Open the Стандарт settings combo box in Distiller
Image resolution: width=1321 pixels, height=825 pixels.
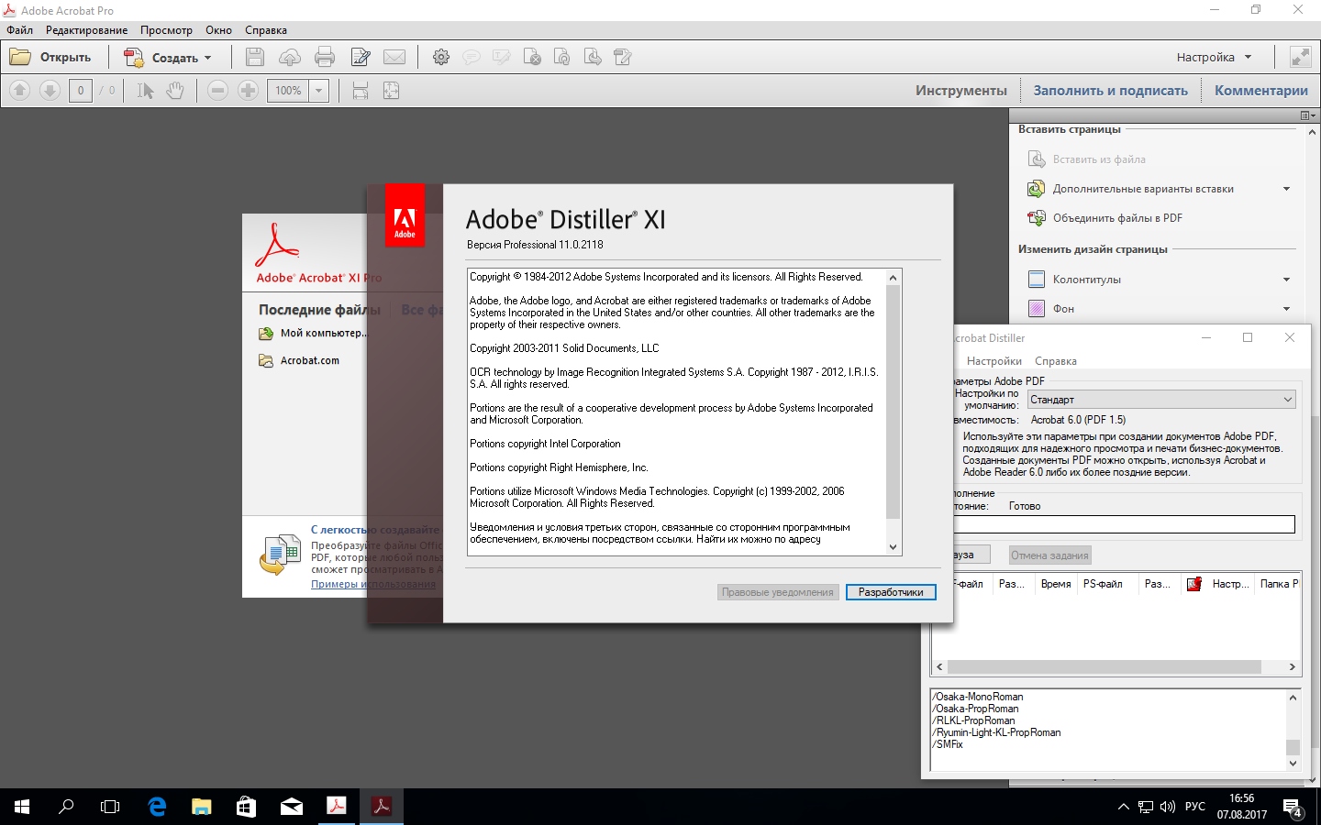[1161, 400]
